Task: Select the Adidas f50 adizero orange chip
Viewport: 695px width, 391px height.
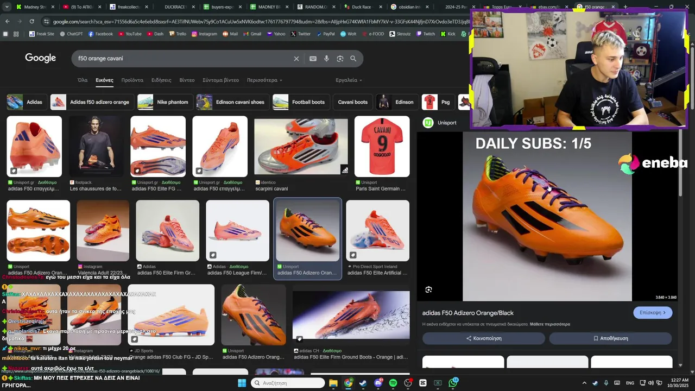Action: [x=91, y=102]
